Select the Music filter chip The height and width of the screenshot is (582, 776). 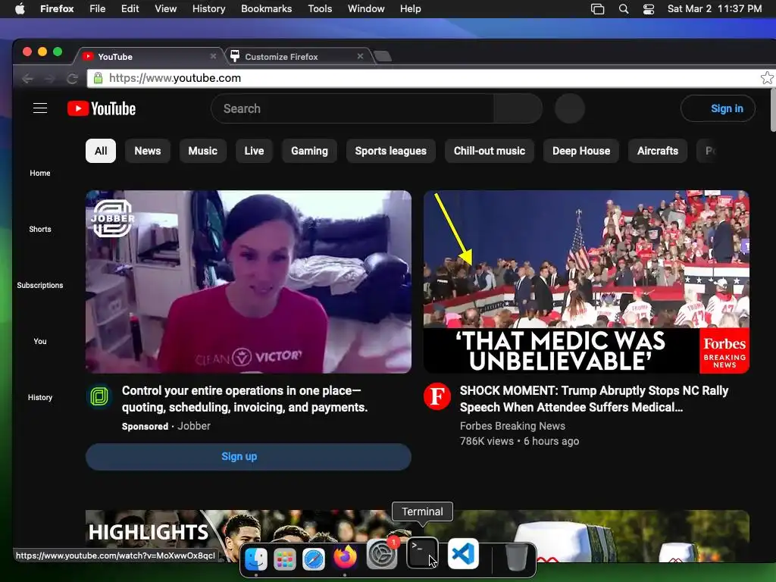click(202, 151)
